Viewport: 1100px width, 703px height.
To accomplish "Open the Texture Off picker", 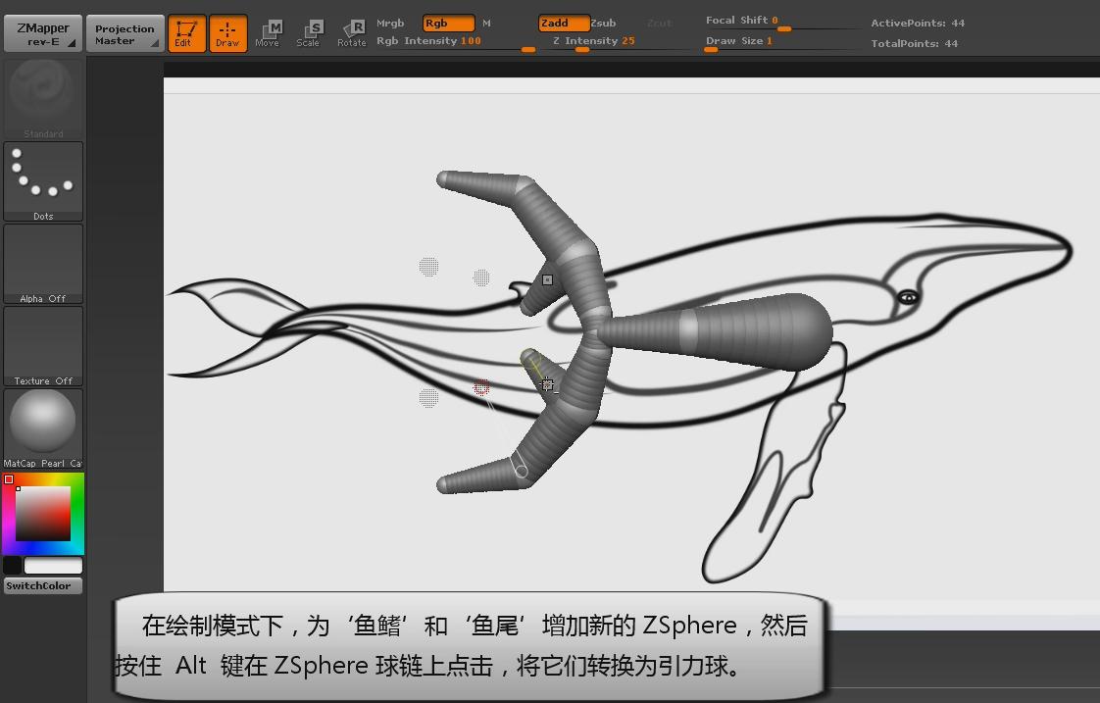I will tap(43, 346).
